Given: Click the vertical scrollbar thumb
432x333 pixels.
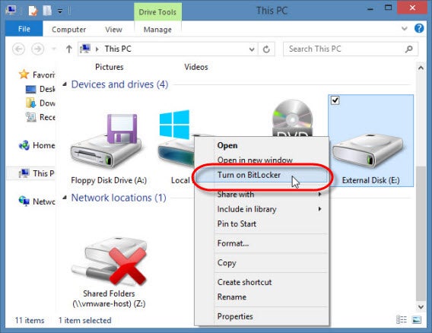Looking at the screenshot, I should point(421,233).
